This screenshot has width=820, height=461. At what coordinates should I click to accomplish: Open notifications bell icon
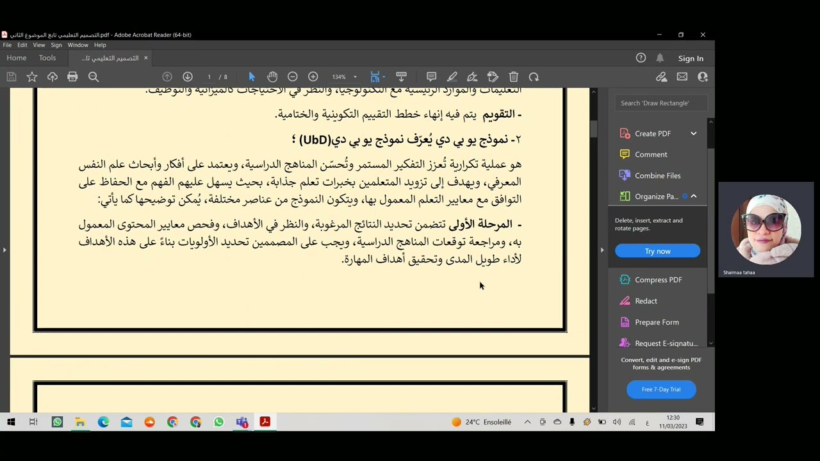point(660,58)
